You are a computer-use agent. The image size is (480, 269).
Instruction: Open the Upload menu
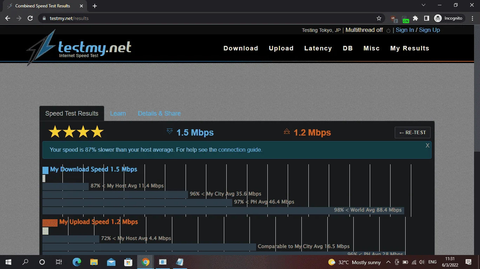[x=281, y=48]
